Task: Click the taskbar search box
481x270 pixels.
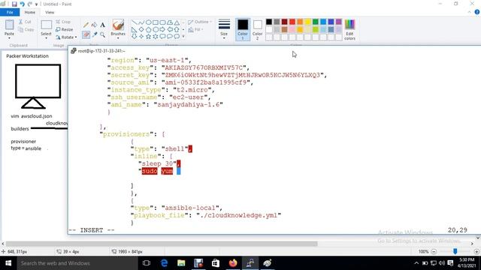Action: point(77,263)
